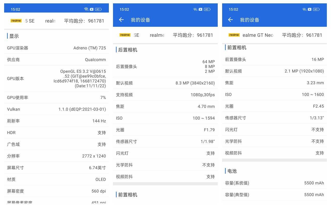Select the ISO 100 ~ 1594 row
Image resolution: width=331 pixels, height=207 pixels.
click(x=165, y=118)
